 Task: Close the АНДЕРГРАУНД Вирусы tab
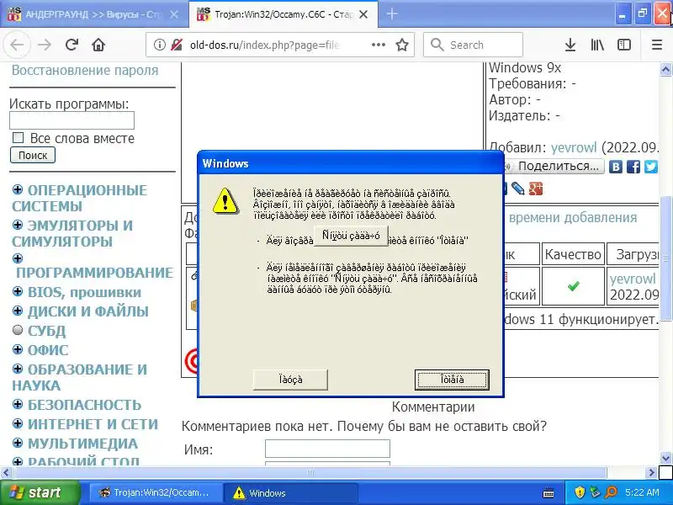coord(174,14)
